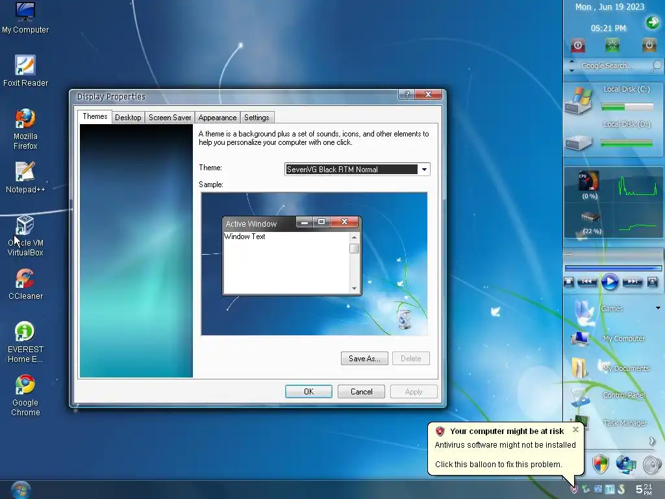Switch to the Desktop tab
The height and width of the screenshot is (499, 665).
[x=128, y=118]
